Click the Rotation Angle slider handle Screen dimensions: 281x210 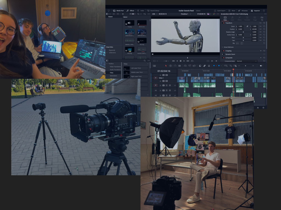(243, 32)
